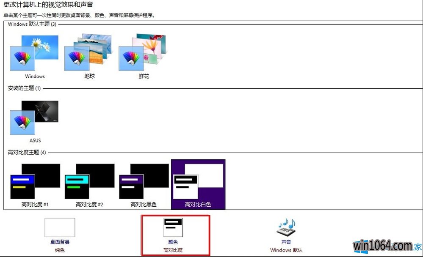Image resolution: width=423 pixels, height=257 pixels.
Task: Click the 更改计算机上的视觉效果和声音 heading
Action: pos(48,5)
